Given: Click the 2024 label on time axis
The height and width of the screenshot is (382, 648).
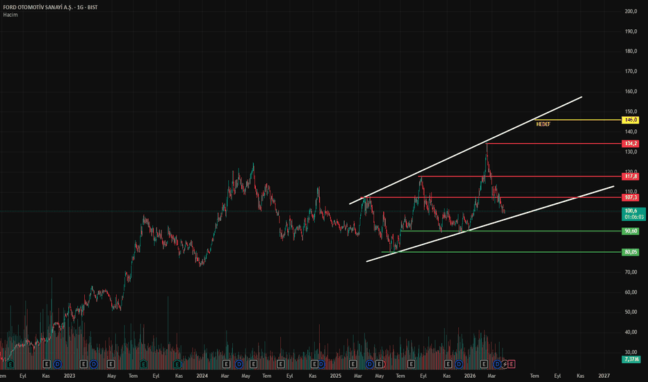Looking at the screenshot, I should (202, 376).
